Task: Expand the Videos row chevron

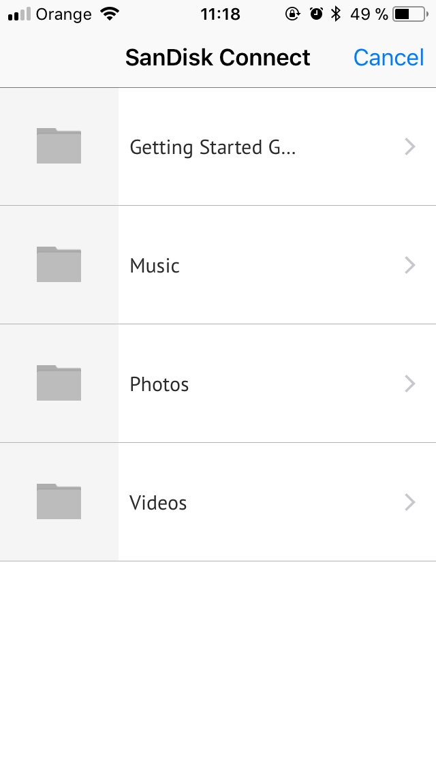Action: pos(410,502)
